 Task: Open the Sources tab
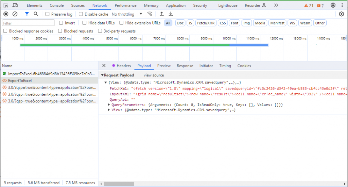point(78,5)
